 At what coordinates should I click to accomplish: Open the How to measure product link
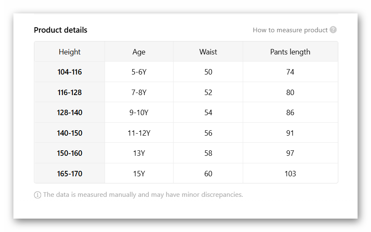click(290, 30)
